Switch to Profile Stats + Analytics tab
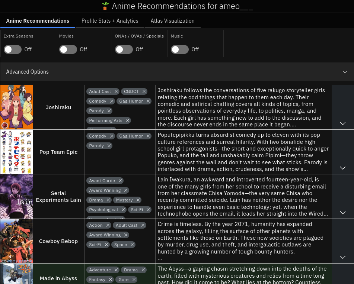The width and height of the screenshot is (354, 284). [110, 21]
